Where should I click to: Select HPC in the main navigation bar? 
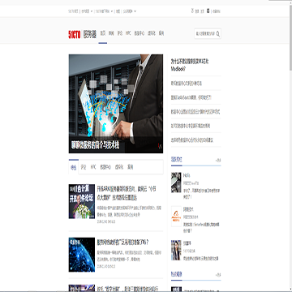(x=128, y=33)
